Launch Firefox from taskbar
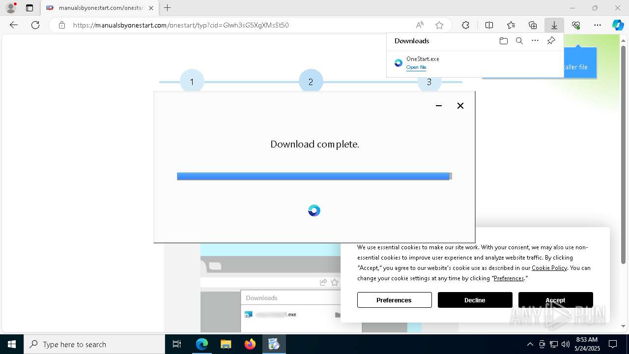Screen dimensions: 629x354 (x=250, y=344)
